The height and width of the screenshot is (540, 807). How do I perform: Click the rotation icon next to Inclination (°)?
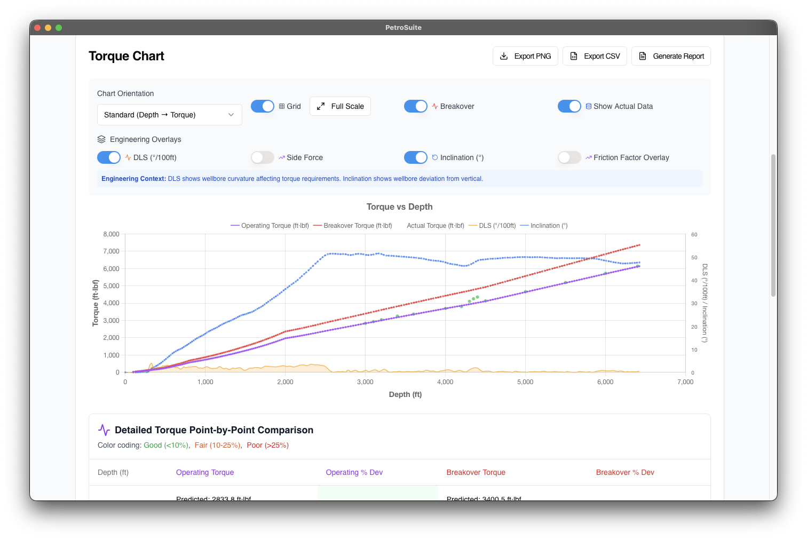pyautogui.click(x=434, y=157)
